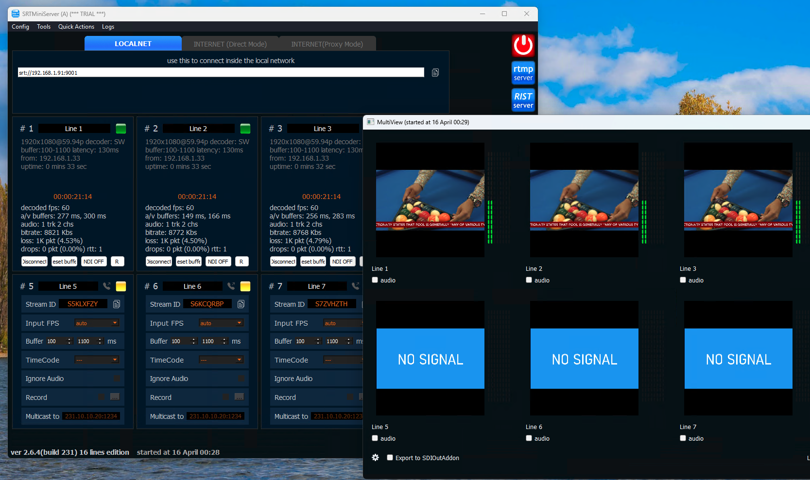
Task: Click the yellow status indicator of Line 6
Action: 245,286
